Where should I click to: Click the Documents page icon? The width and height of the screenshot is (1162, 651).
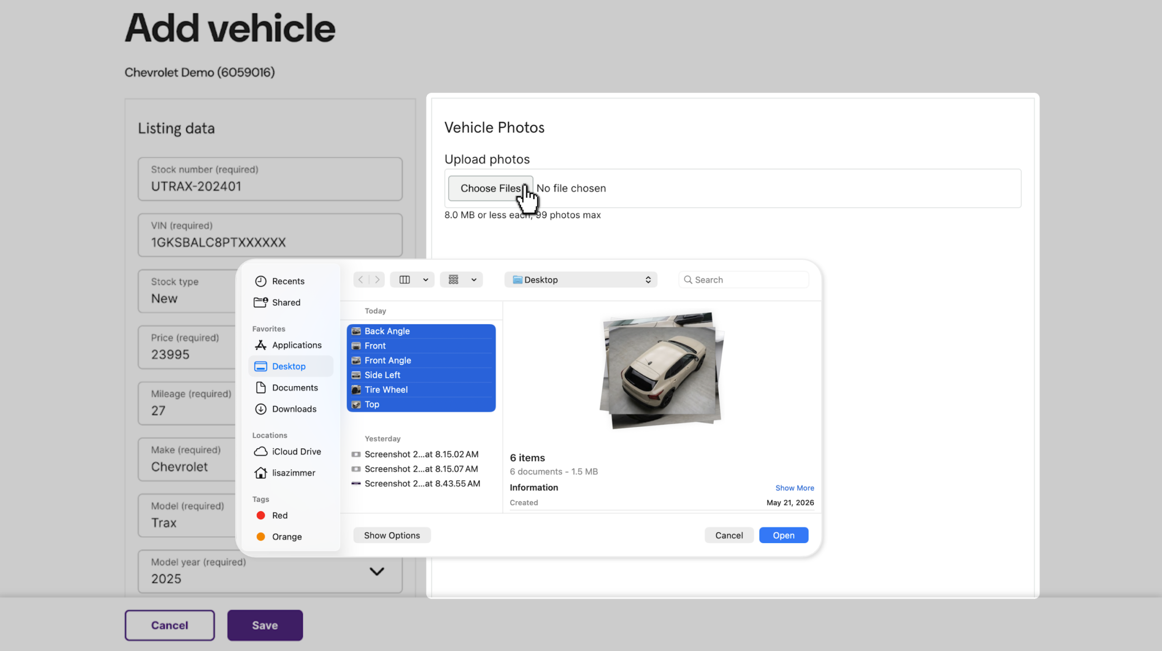(x=261, y=387)
